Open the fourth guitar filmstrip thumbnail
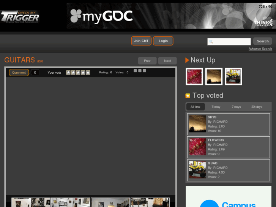 150,202
